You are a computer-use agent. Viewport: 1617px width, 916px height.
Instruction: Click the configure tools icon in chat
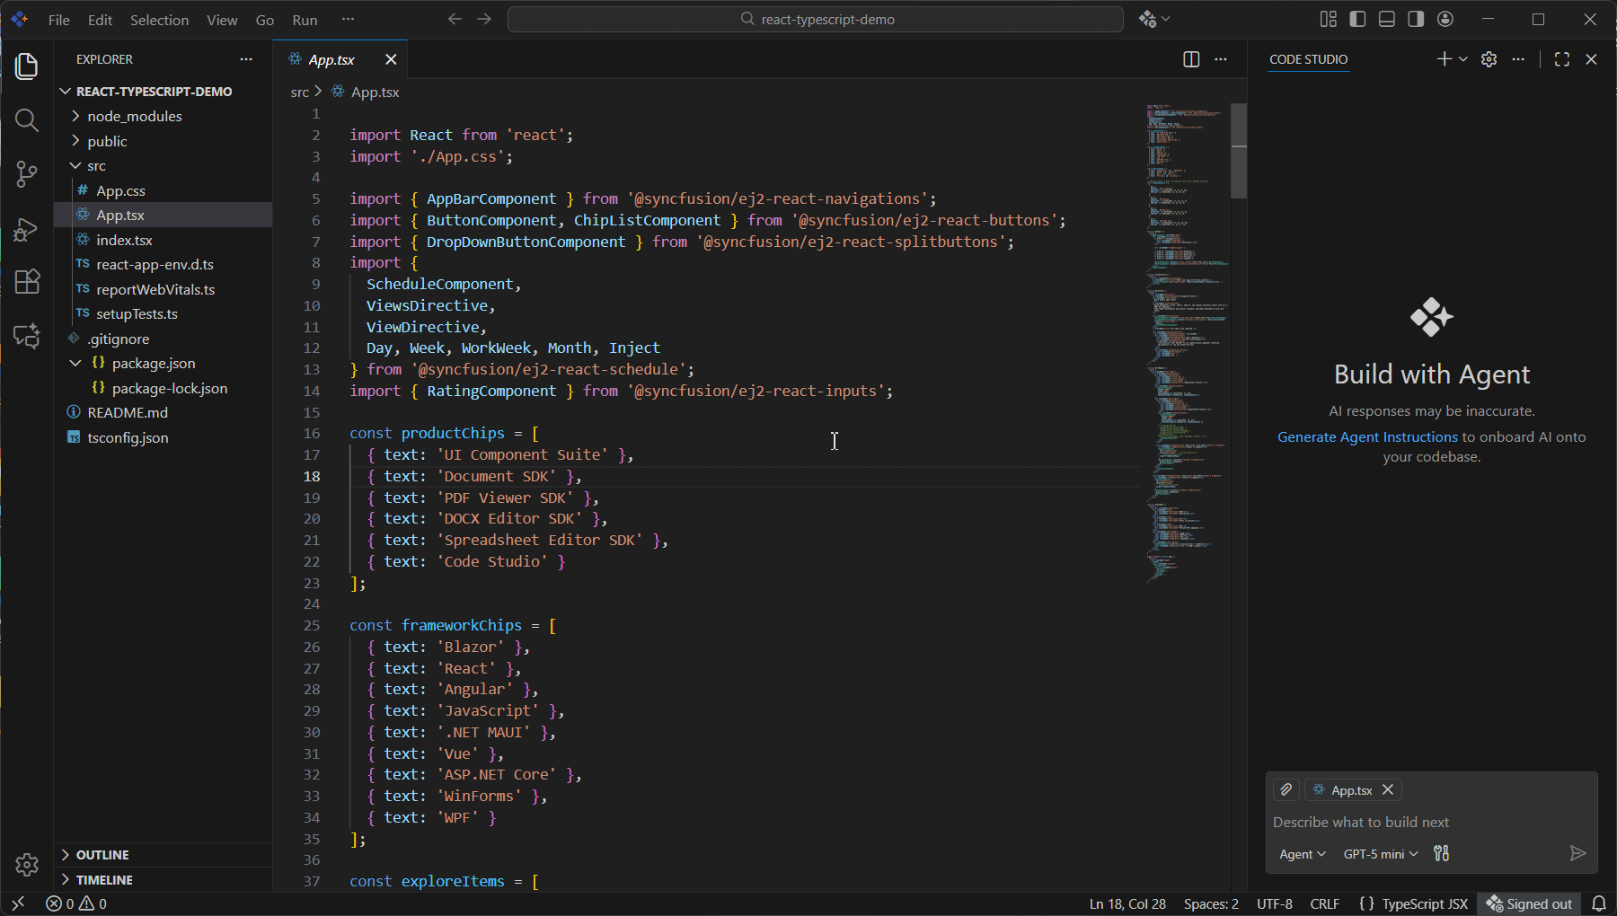(x=1442, y=853)
